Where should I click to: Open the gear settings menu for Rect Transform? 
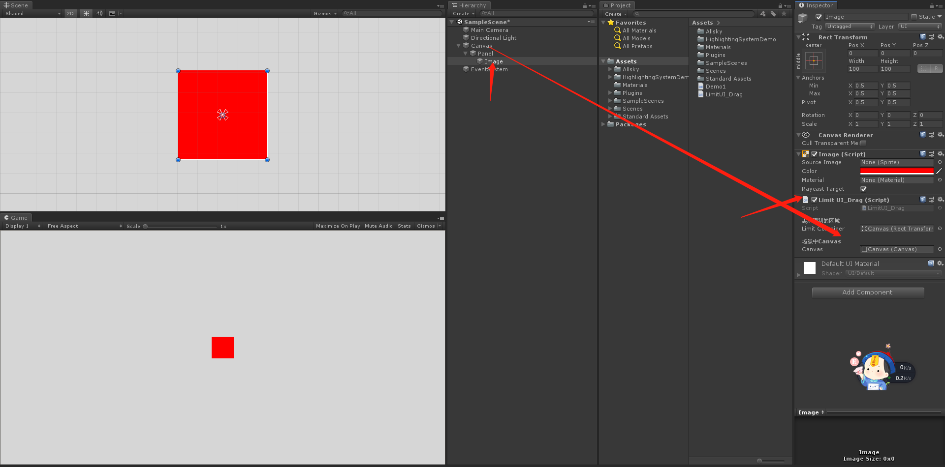[x=941, y=37]
